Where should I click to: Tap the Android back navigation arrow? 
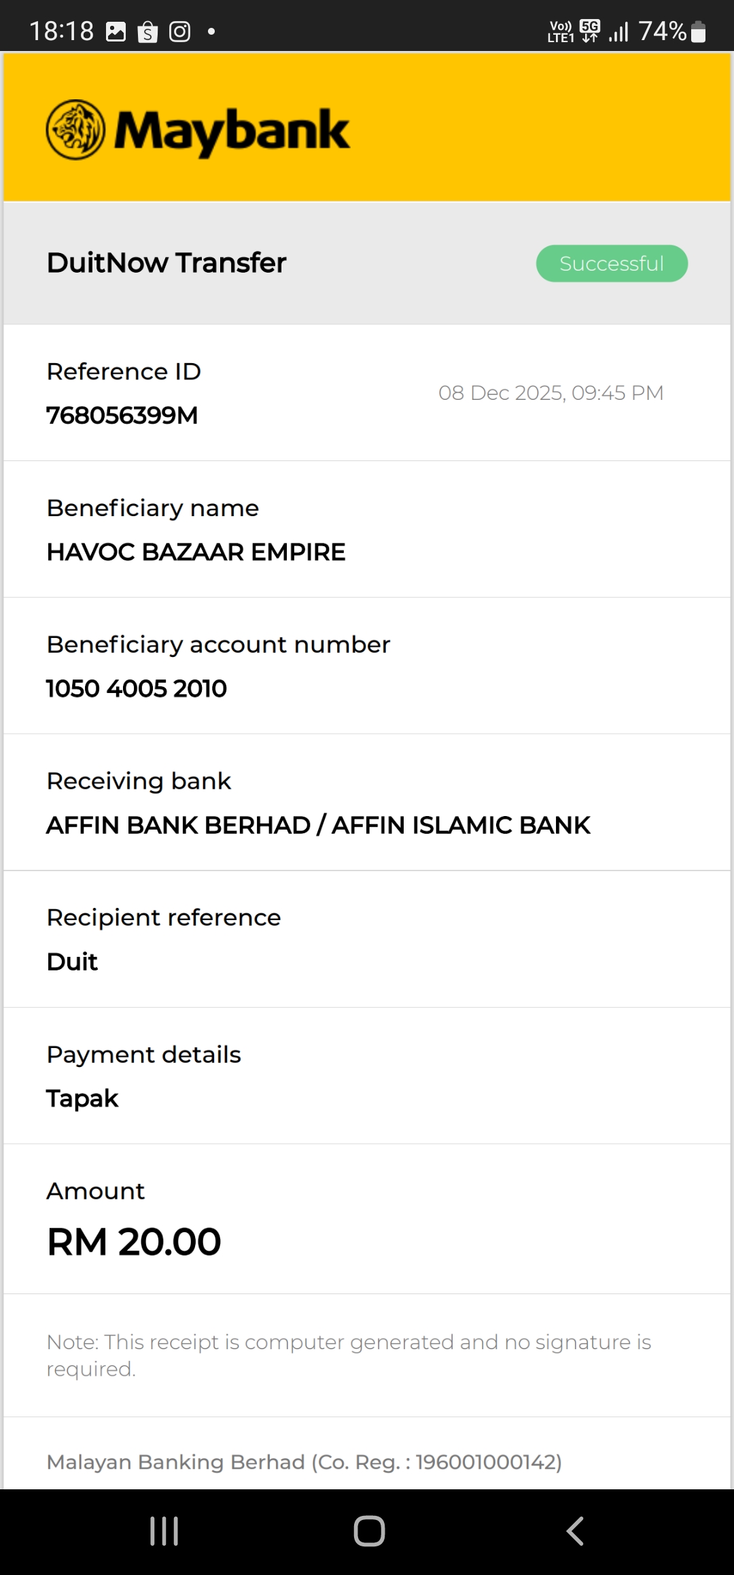(x=575, y=1531)
